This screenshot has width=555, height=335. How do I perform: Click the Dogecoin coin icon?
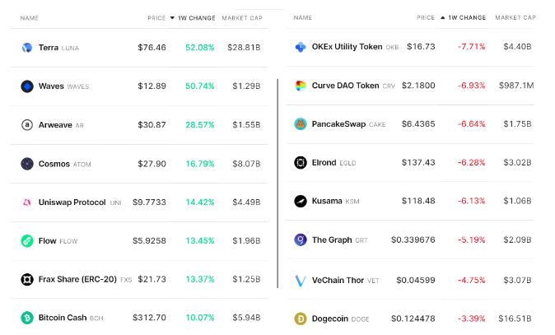[x=301, y=319]
